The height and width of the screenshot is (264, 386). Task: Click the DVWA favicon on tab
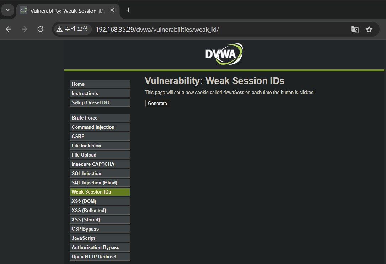tap(23, 10)
